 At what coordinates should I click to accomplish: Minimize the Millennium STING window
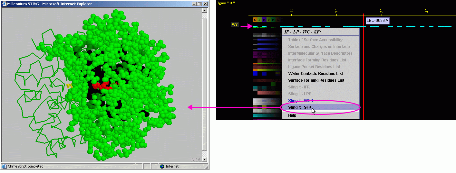point(194,4)
